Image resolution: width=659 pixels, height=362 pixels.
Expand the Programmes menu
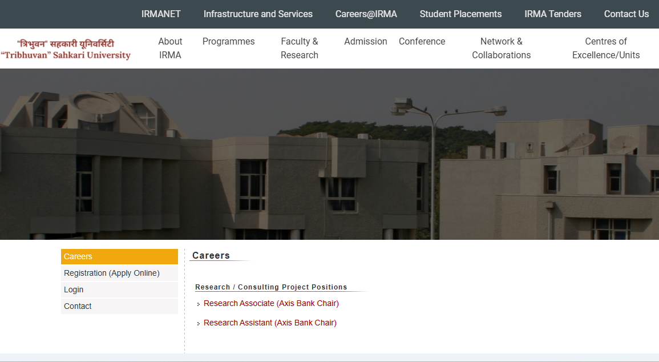(x=228, y=42)
